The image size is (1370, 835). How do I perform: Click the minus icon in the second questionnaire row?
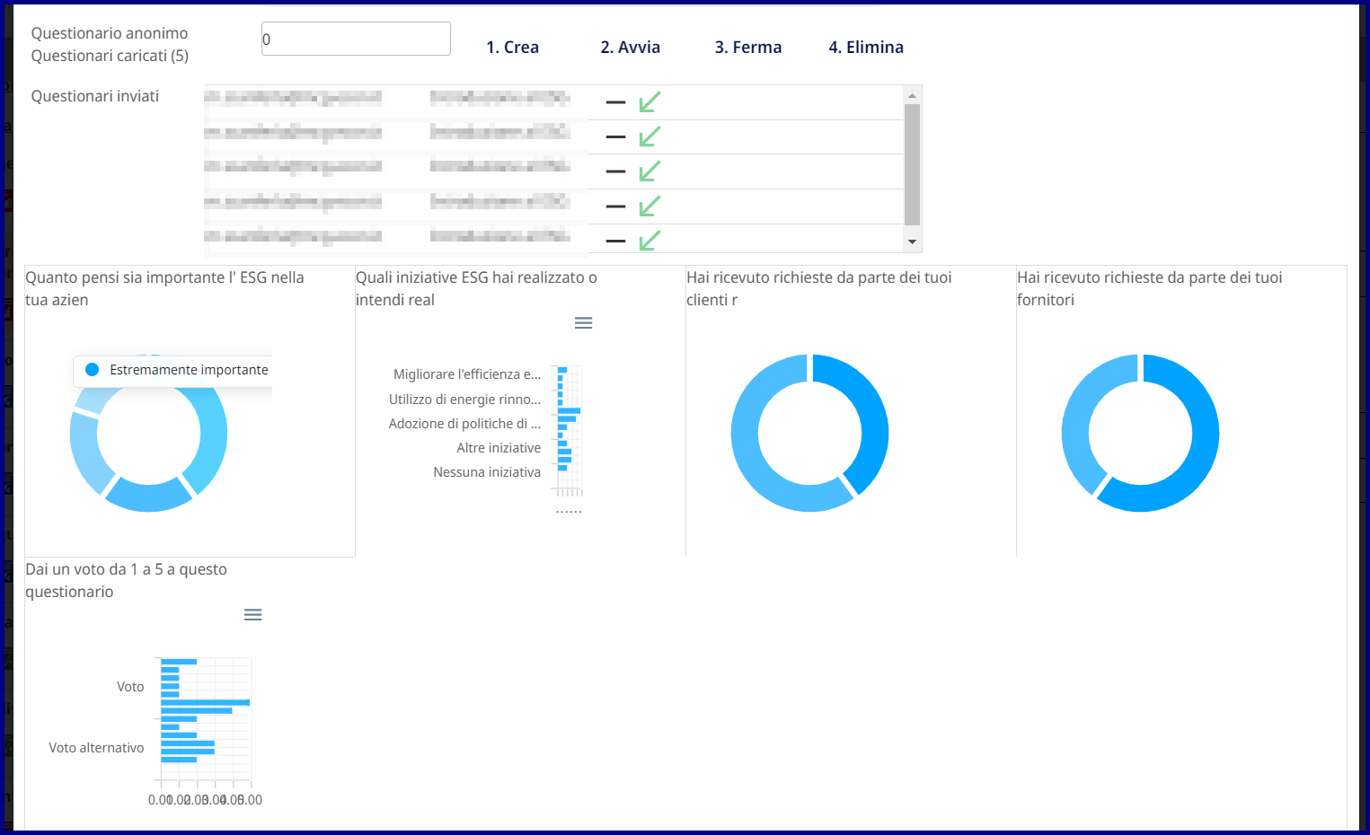tap(615, 136)
